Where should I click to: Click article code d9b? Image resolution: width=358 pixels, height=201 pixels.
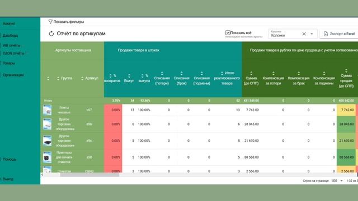click(89, 124)
